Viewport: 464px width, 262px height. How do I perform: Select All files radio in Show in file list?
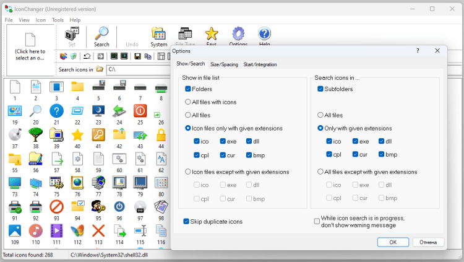(188, 115)
